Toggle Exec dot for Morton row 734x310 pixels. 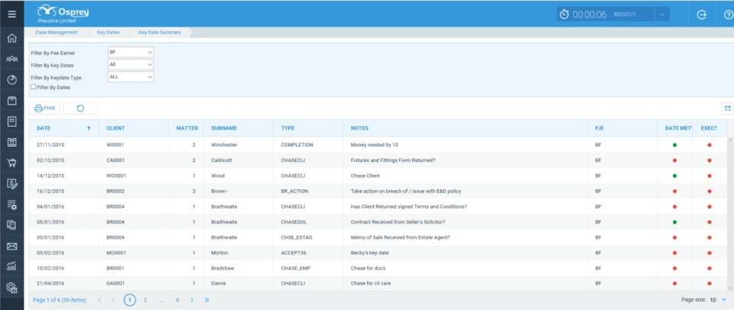pyautogui.click(x=710, y=253)
